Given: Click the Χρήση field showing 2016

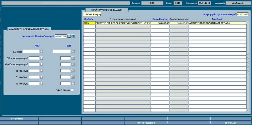Looking at the screenshot, I should [x=178, y=3].
